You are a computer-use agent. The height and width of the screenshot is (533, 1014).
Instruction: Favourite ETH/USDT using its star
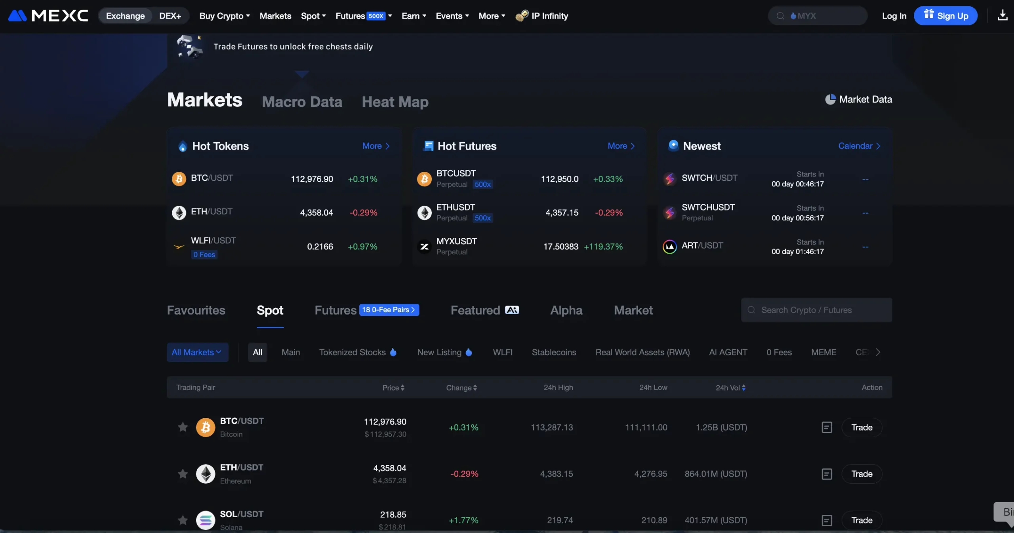tap(183, 474)
